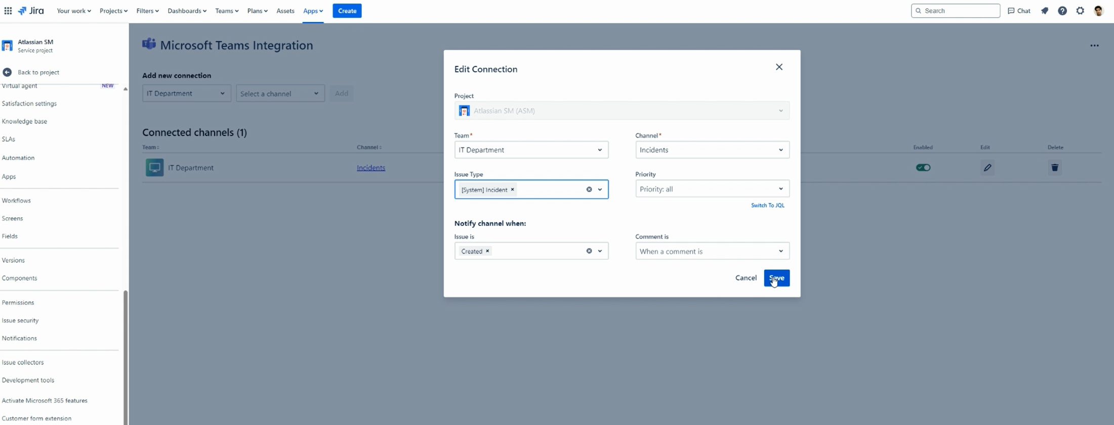The height and width of the screenshot is (425, 1114).
Task: Save the connection changes
Action: (776, 278)
